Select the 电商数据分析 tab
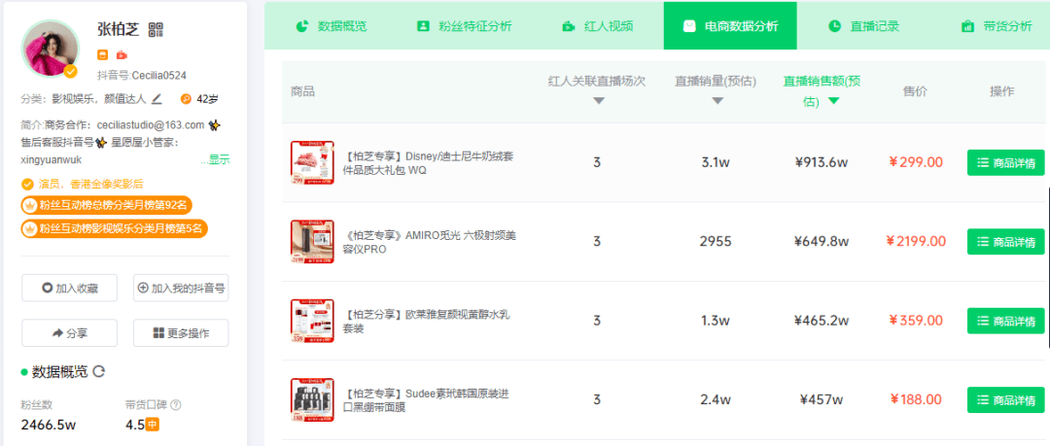 coord(730,26)
